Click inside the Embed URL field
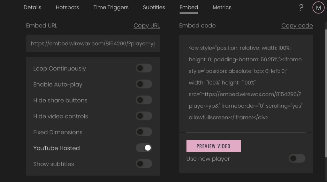Image resolution: width=327 pixels, height=182 pixels. 93,43
